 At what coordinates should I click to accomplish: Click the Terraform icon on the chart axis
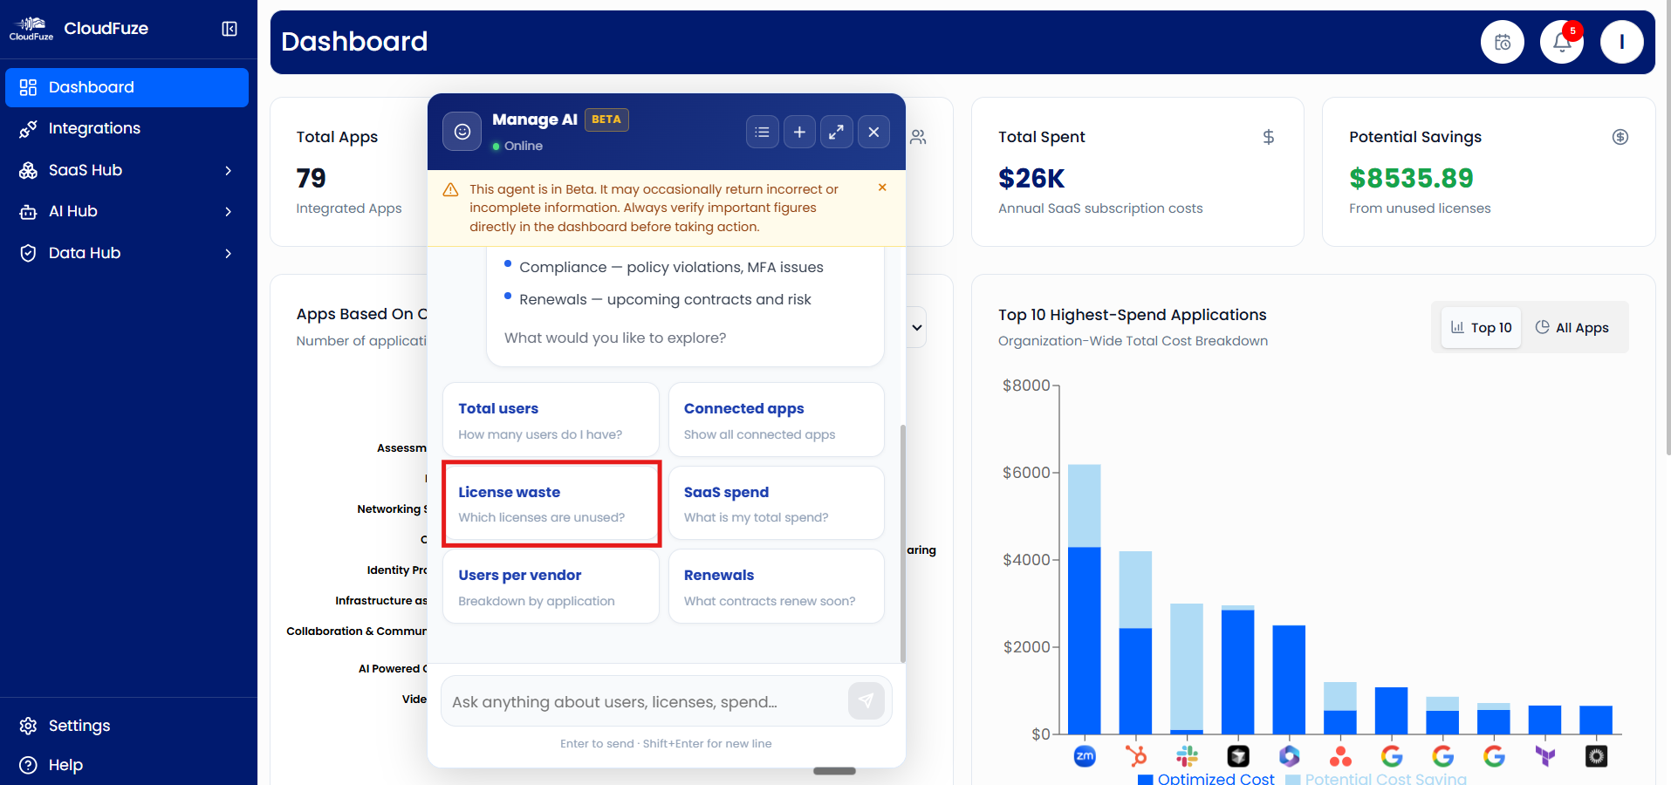click(x=1544, y=756)
